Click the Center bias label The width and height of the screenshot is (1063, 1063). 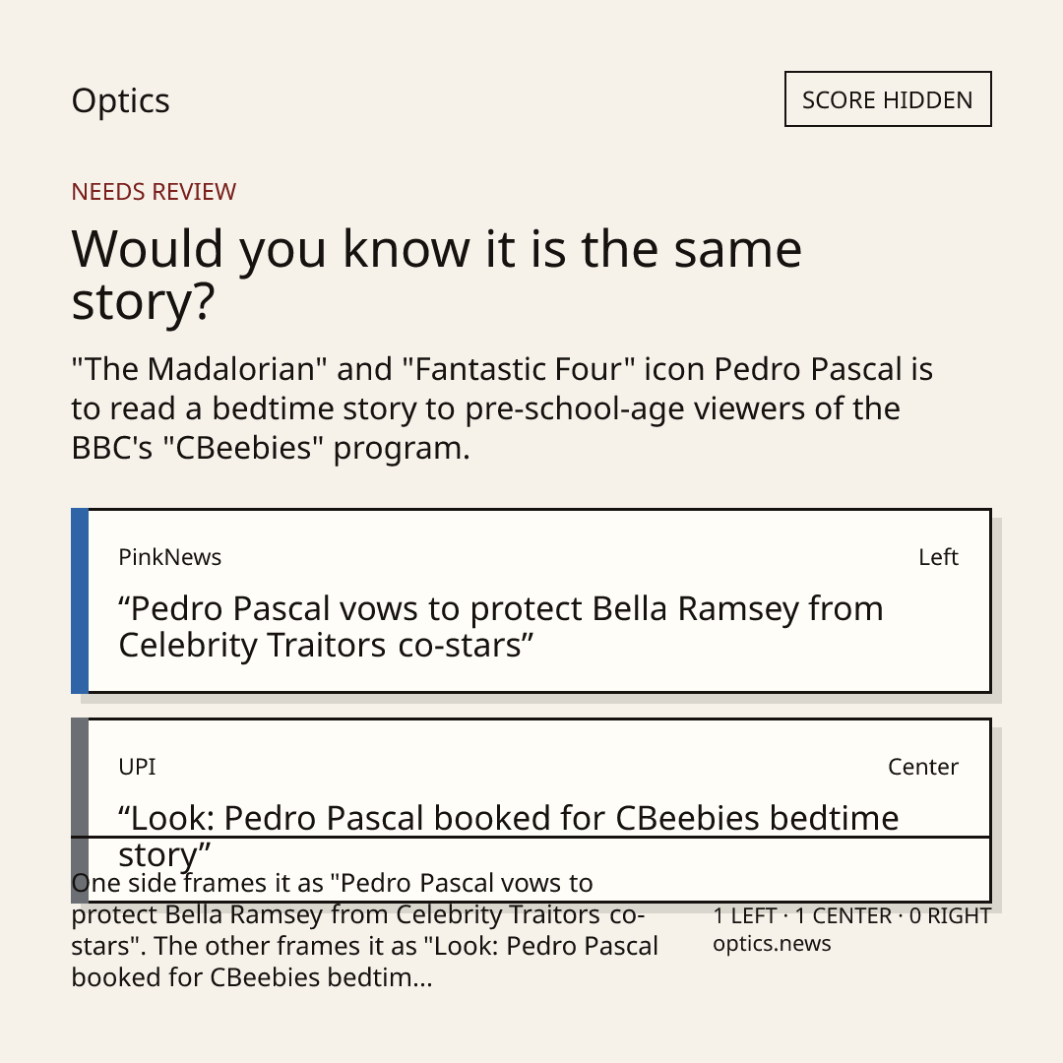coord(922,767)
